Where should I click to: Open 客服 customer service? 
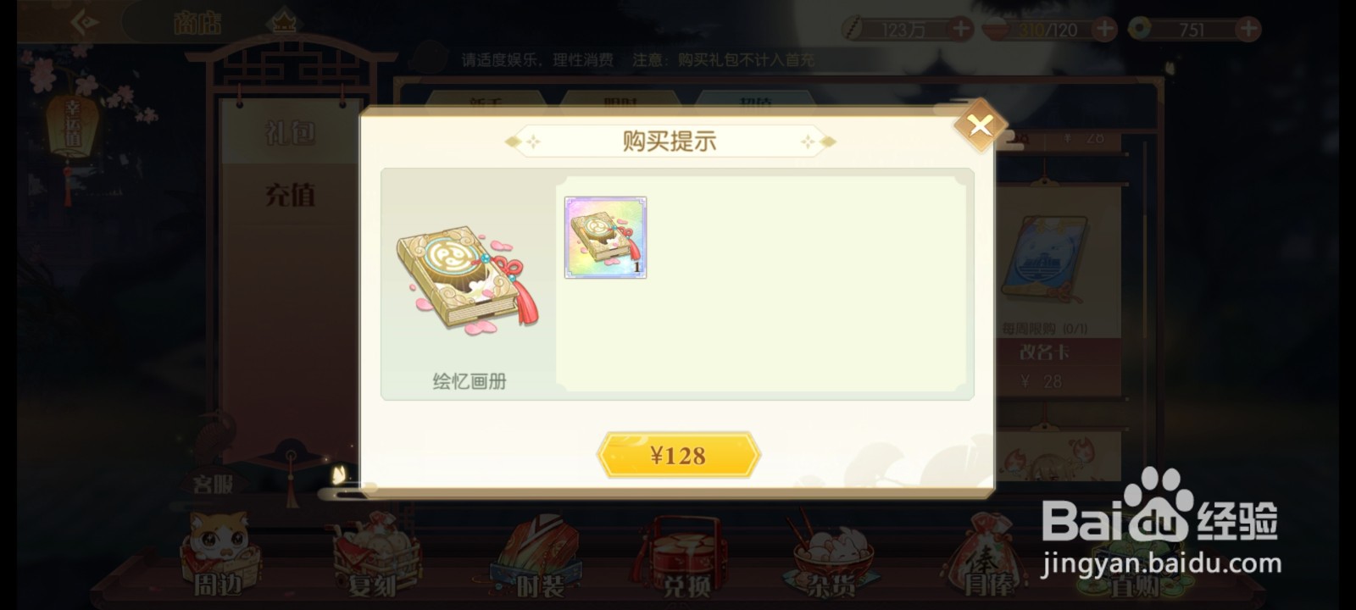[212, 484]
